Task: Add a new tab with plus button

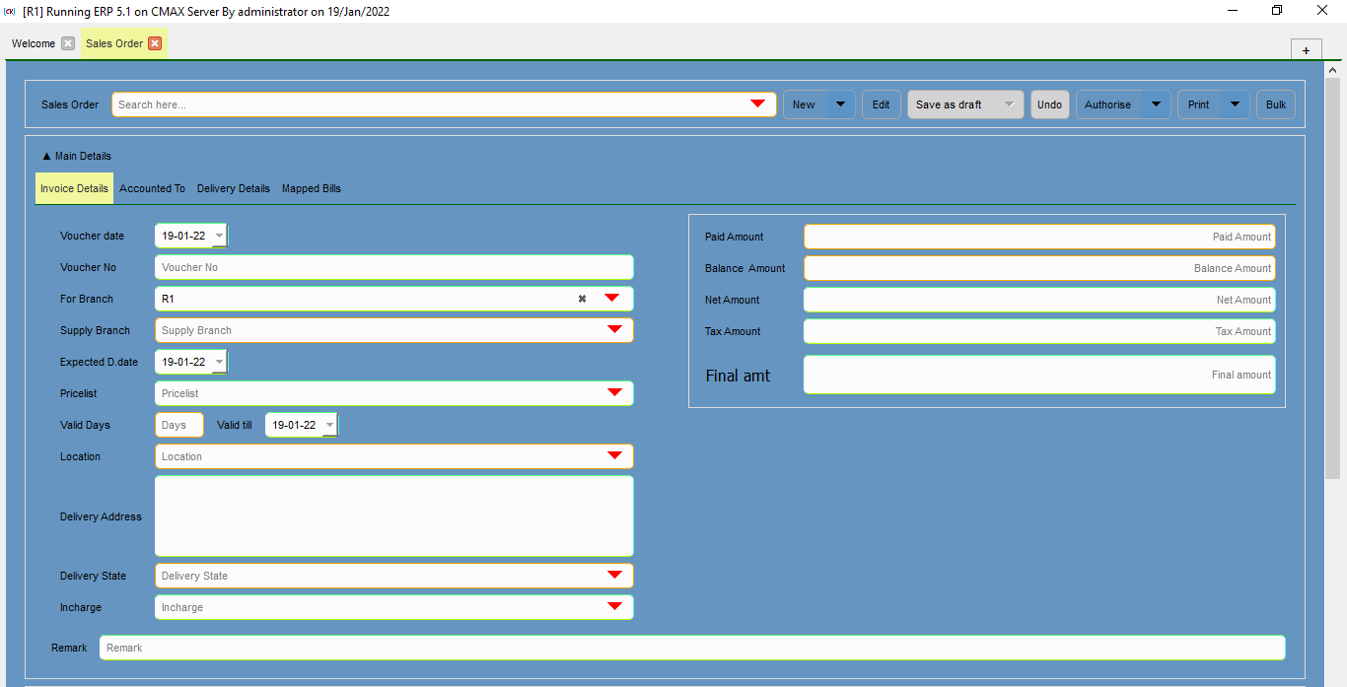Action: (1306, 50)
